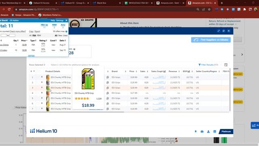259x146 pixels.
Task: Click the BSR chart icon in column header
Action: coord(189,71)
